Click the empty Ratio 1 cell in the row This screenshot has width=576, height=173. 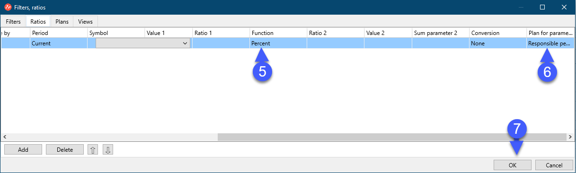221,43
